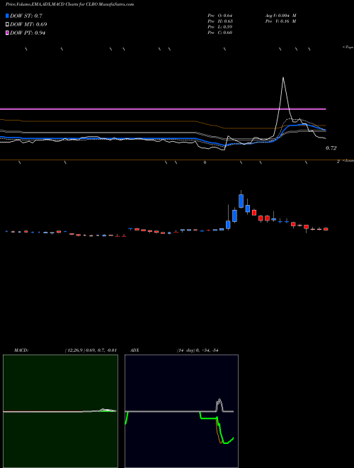
Task: Open the dark blue ADX indicator chart panel
Action: (x=181, y=411)
